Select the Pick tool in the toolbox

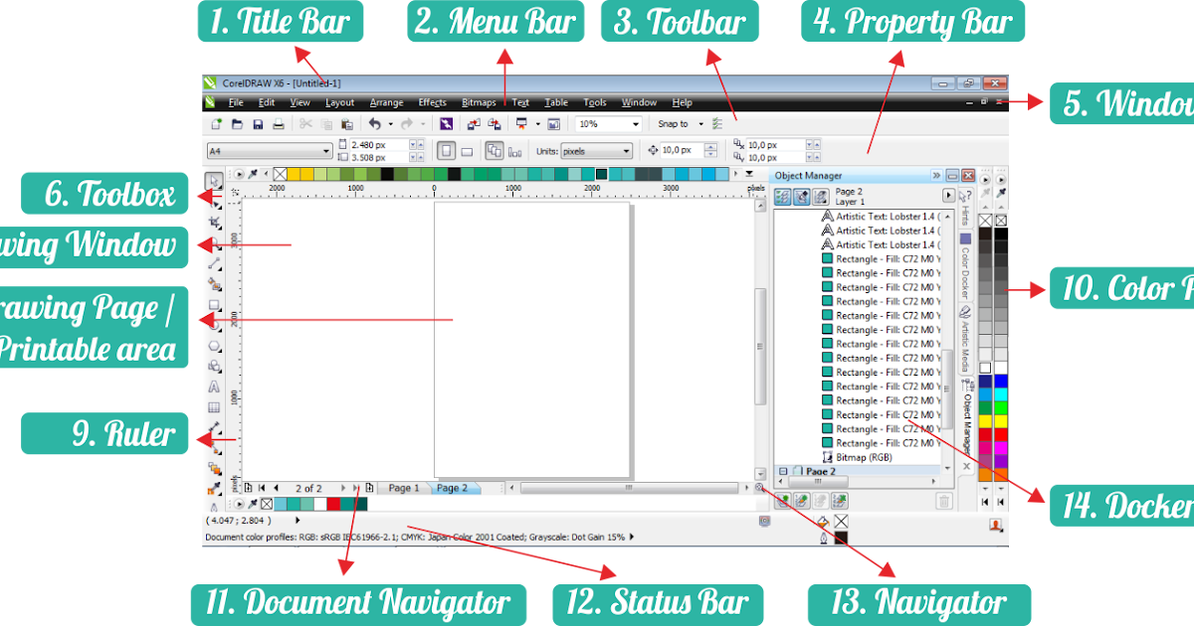tap(216, 180)
